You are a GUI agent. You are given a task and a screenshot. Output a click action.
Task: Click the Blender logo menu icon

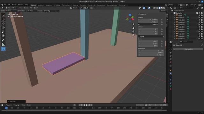2,5
